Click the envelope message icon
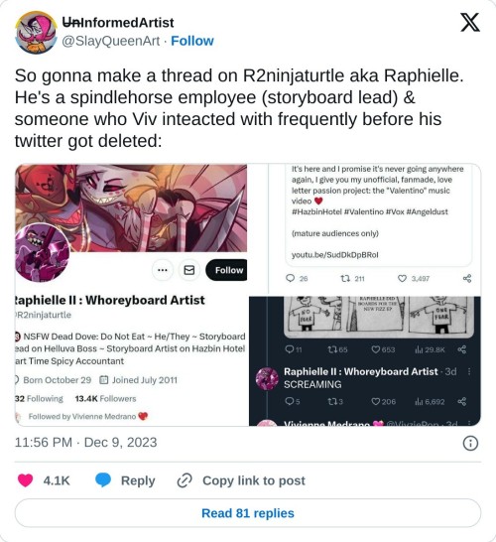496x542 pixels. [188, 270]
